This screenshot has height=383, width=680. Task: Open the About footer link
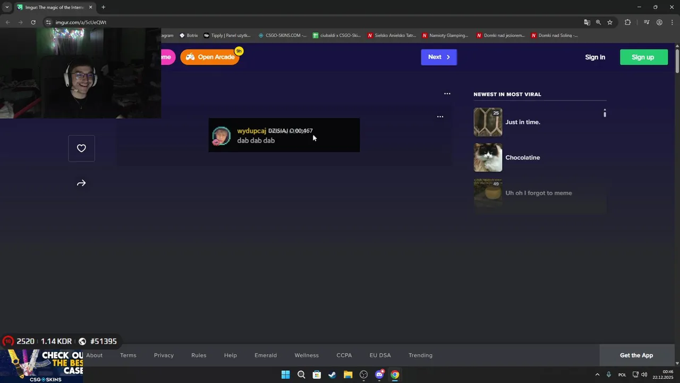click(94, 355)
